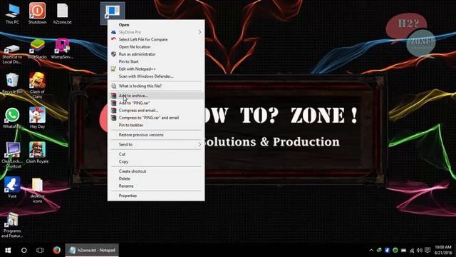Image resolution: width=456 pixels, height=257 pixels.
Task: Show hidden tray icons chevron
Action: [371, 250]
